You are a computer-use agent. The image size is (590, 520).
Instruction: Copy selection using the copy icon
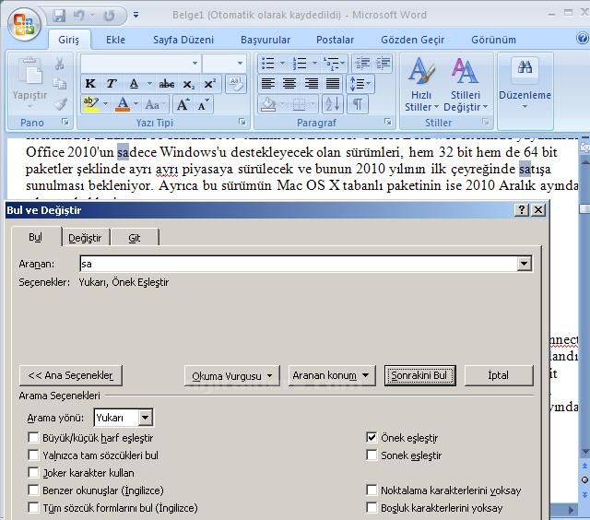(59, 84)
